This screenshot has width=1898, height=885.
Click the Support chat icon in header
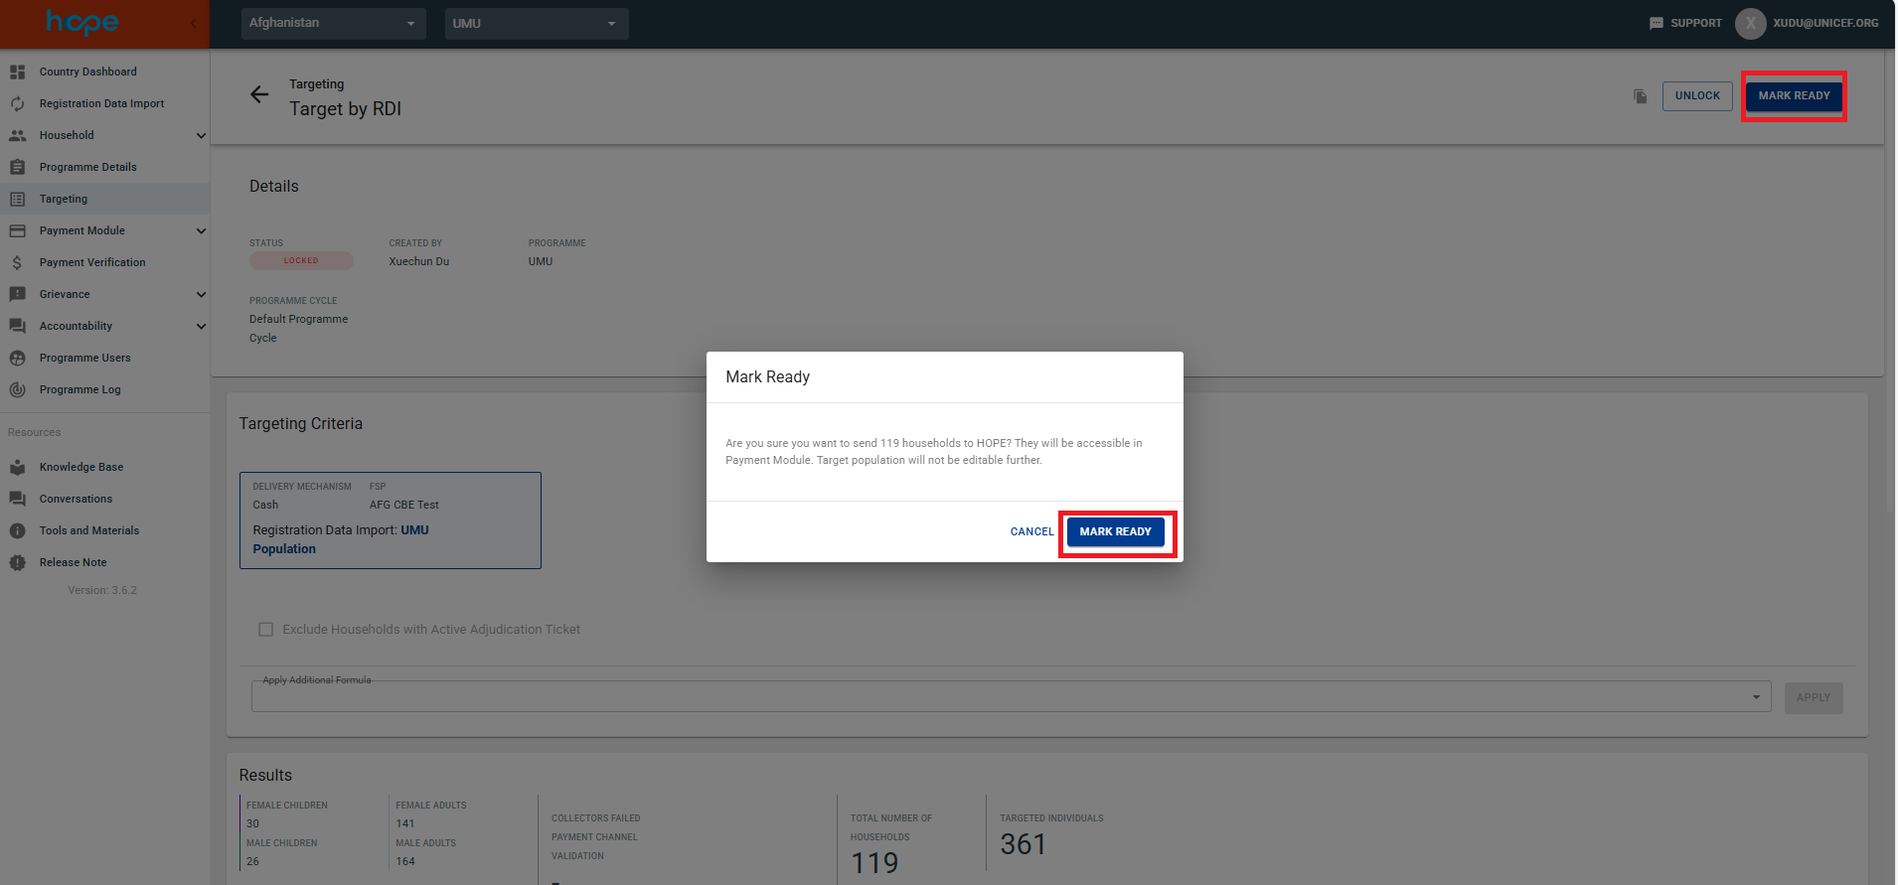pyautogui.click(x=1656, y=23)
